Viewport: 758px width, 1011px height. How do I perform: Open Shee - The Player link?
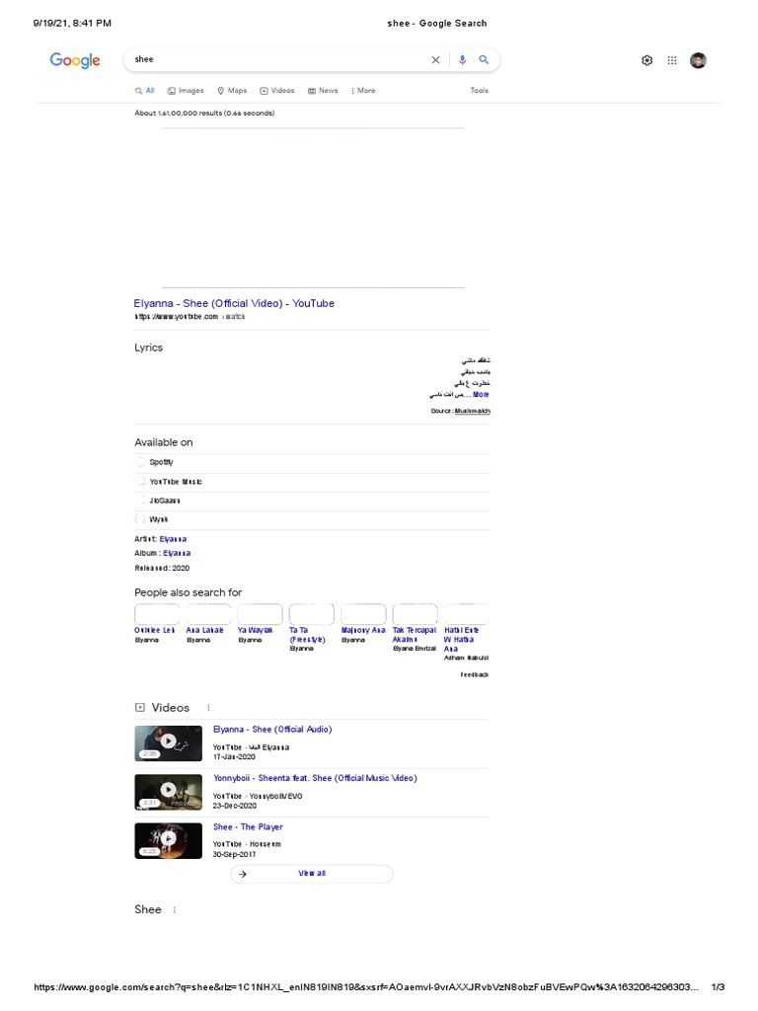tap(248, 826)
